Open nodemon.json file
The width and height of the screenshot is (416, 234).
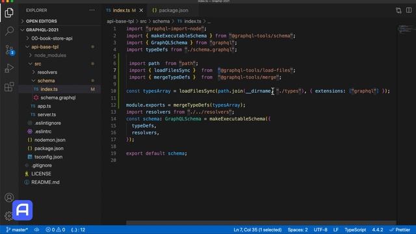pyautogui.click(x=49, y=140)
